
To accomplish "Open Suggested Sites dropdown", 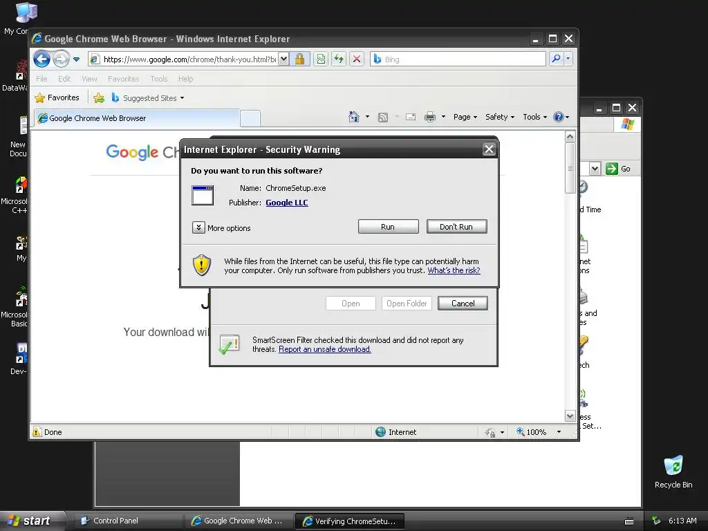I will tap(148, 98).
